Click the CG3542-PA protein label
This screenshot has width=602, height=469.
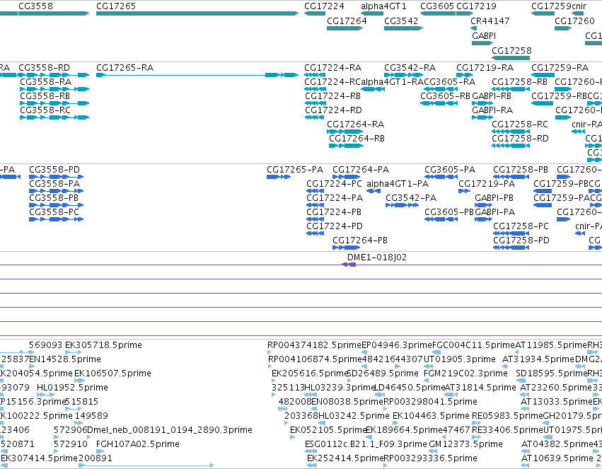411,198
